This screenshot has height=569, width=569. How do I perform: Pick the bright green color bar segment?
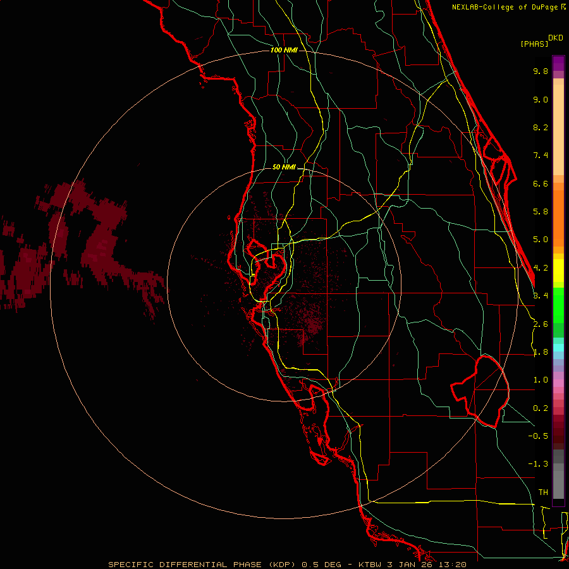click(558, 305)
